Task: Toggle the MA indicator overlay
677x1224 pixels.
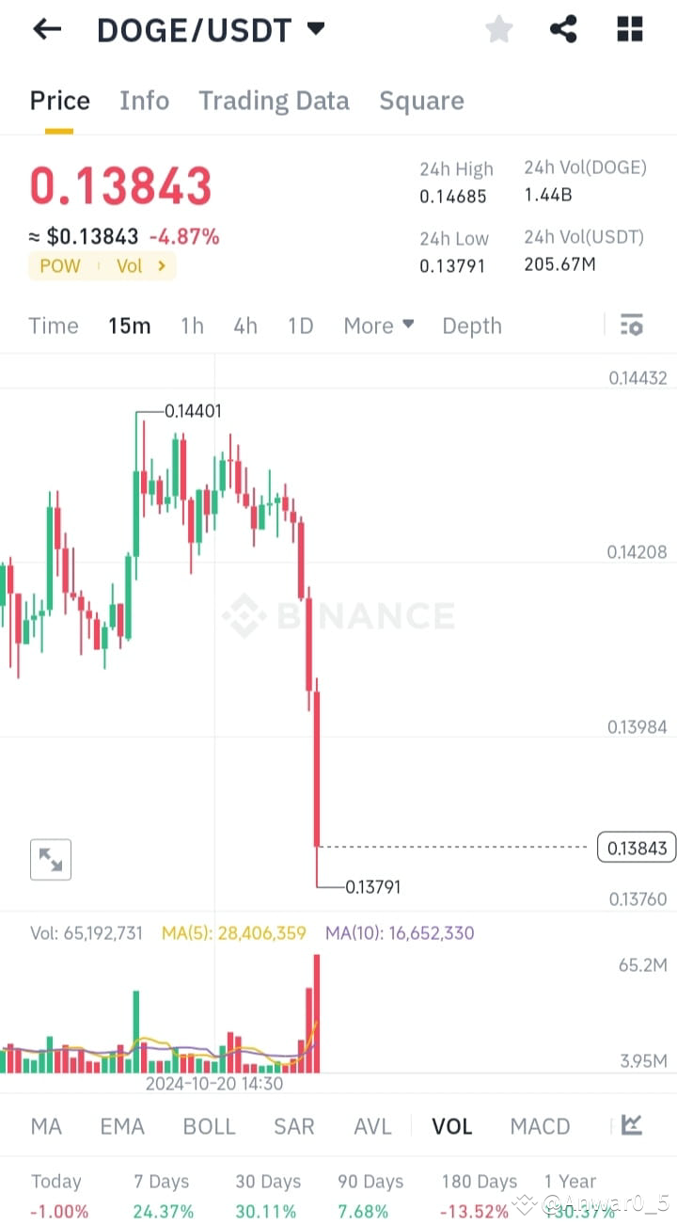Action: 45,1125
